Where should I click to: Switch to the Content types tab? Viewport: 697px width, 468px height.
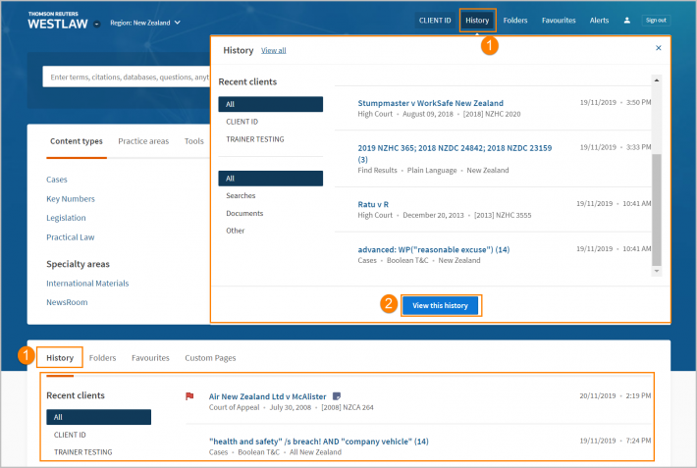click(77, 141)
